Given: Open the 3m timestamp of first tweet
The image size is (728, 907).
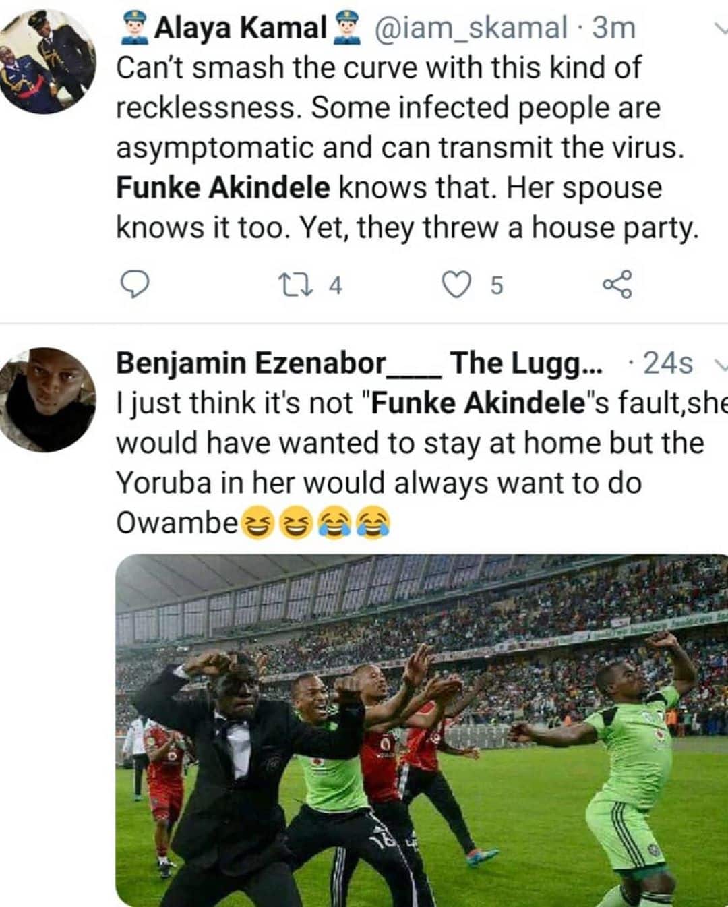Looking at the screenshot, I should tap(613, 28).
